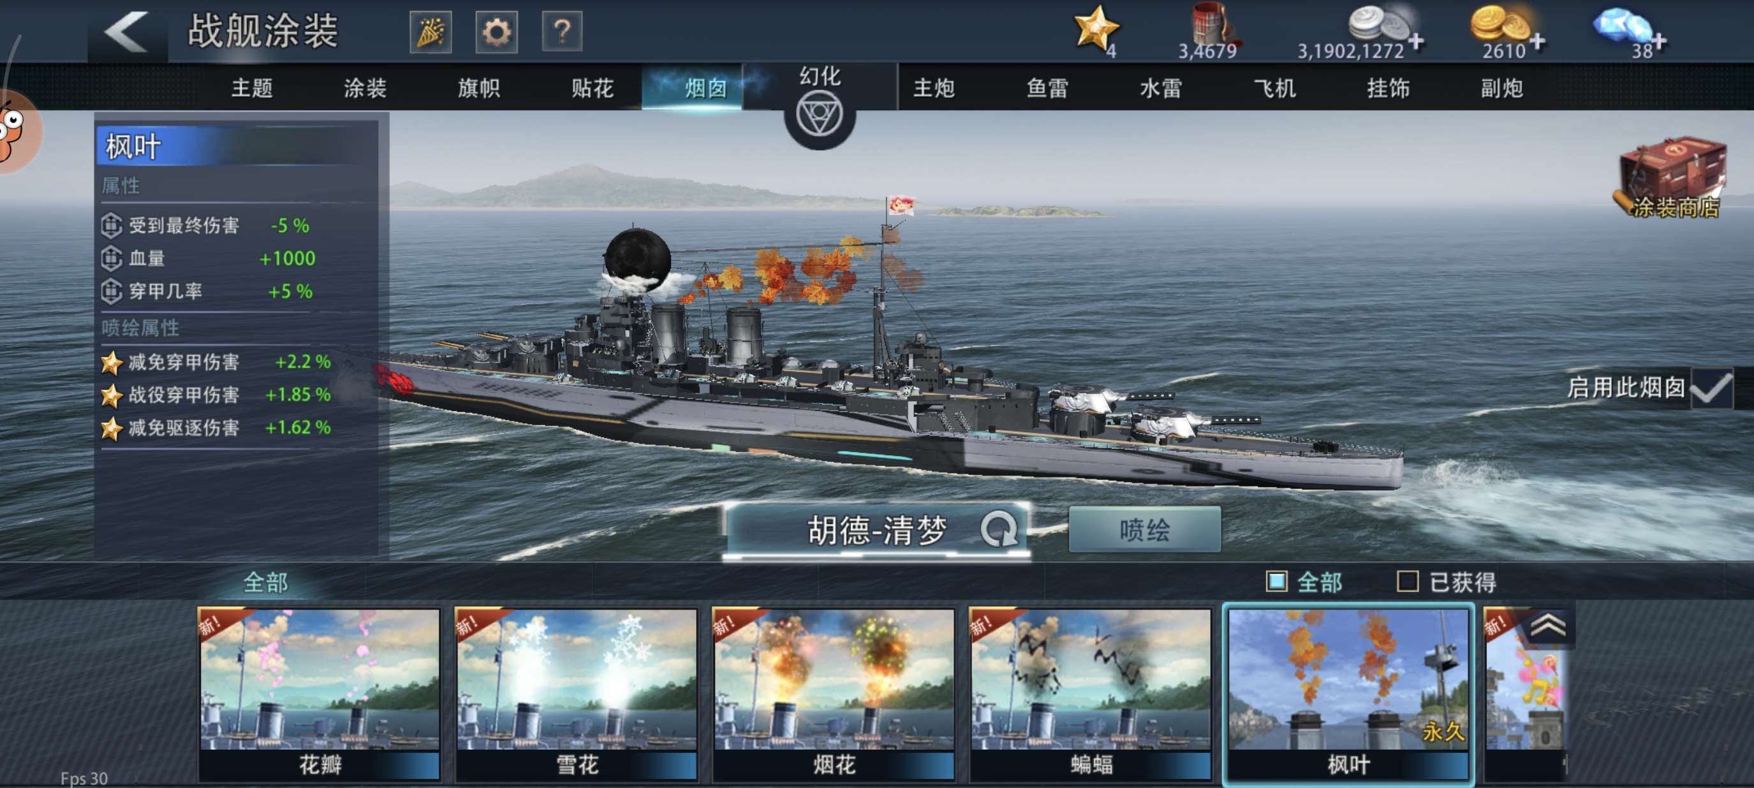The height and width of the screenshot is (788, 1754).
Task: Check the 全部 filter checkbox
Action: (x=1276, y=581)
